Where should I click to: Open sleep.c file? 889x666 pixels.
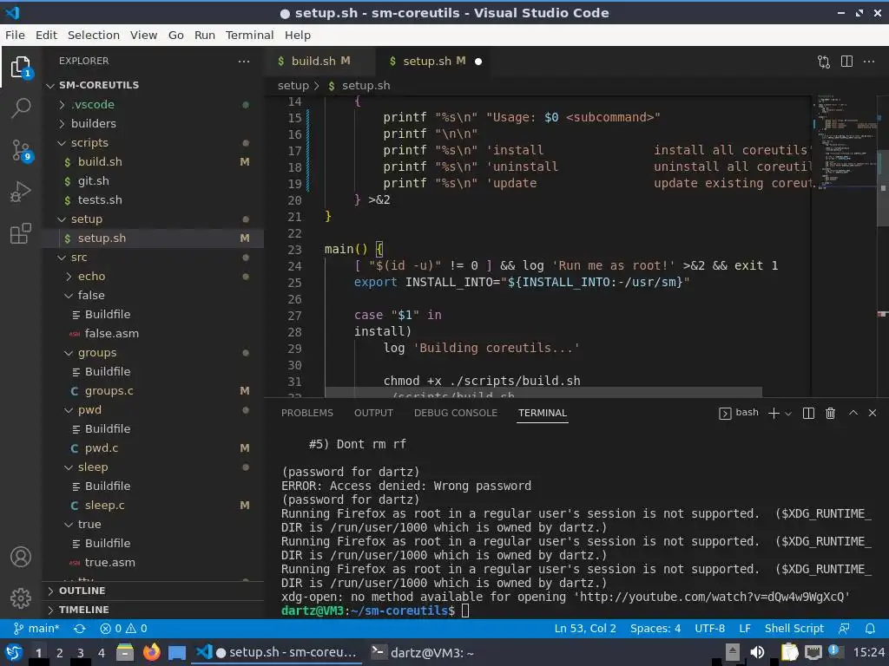[104, 505]
